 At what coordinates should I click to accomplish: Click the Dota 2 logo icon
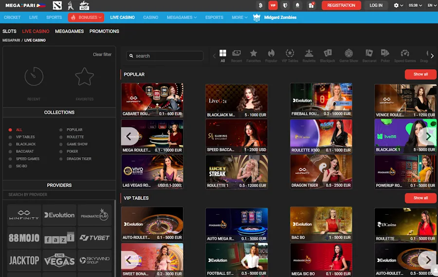click(57, 5)
